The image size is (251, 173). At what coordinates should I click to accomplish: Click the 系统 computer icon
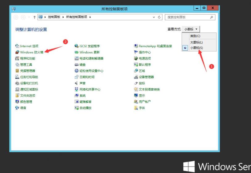pyautogui.click(x=77, y=96)
